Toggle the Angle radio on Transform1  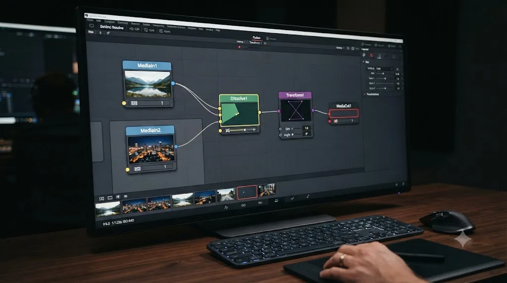point(280,135)
